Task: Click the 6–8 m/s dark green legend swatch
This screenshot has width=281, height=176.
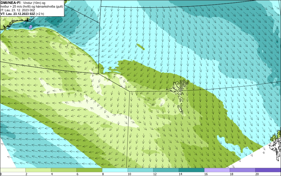Action: coord(89,170)
